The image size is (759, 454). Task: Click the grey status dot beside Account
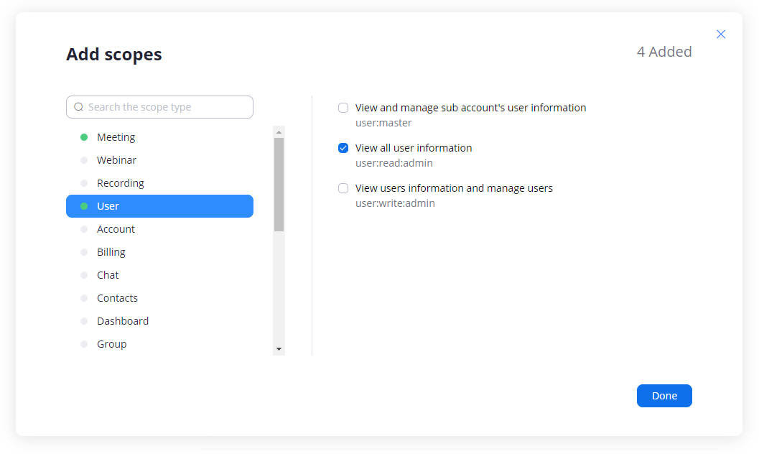84,229
